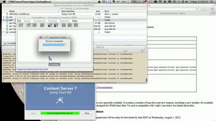Image resolution: width=216 pixels, height=121 pixels.
Task: Click the spinner icon on Terminal java tab
Action: tap(142, 51)
